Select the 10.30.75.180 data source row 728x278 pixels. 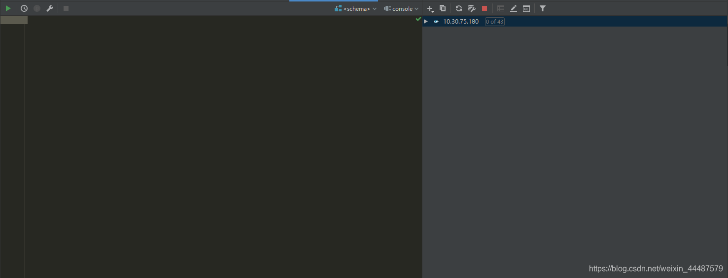[575, 21]
